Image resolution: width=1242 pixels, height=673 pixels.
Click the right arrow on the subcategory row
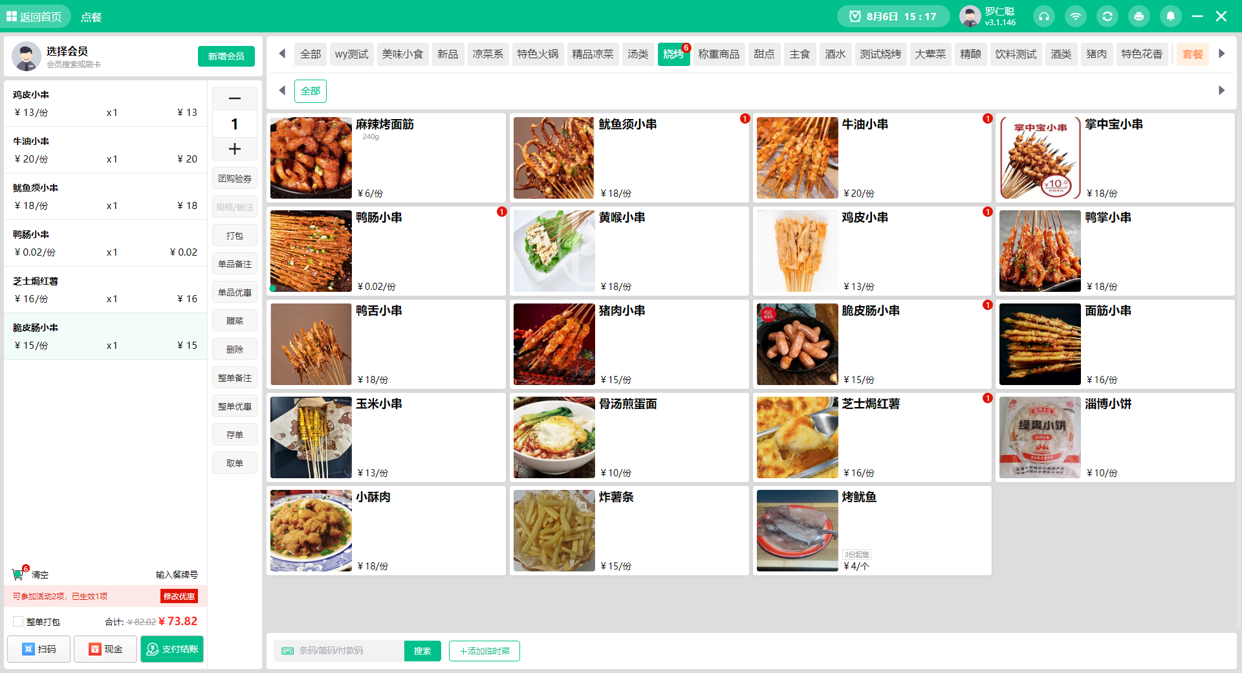click(1222, 91)
